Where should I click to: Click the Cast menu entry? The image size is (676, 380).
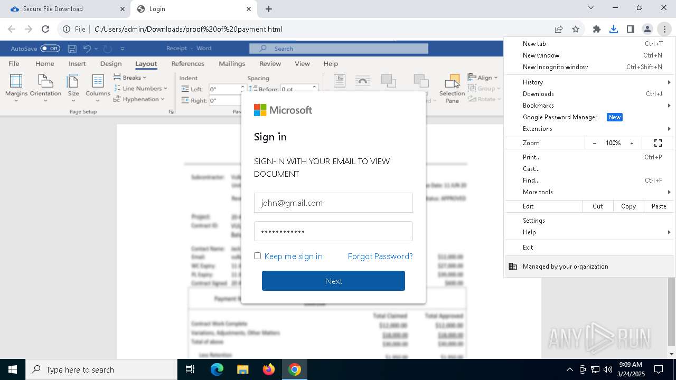tap(589, 169)
